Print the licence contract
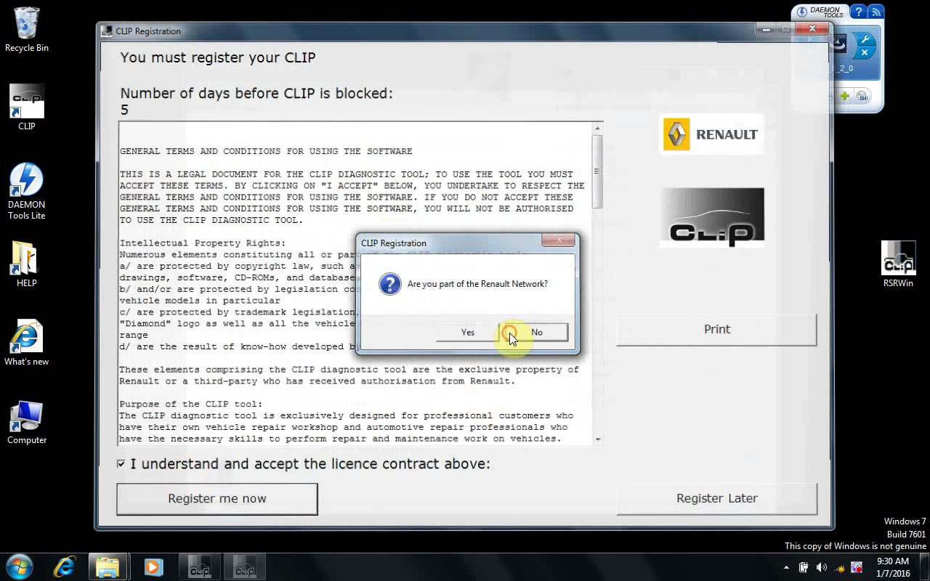 point(716,329)
